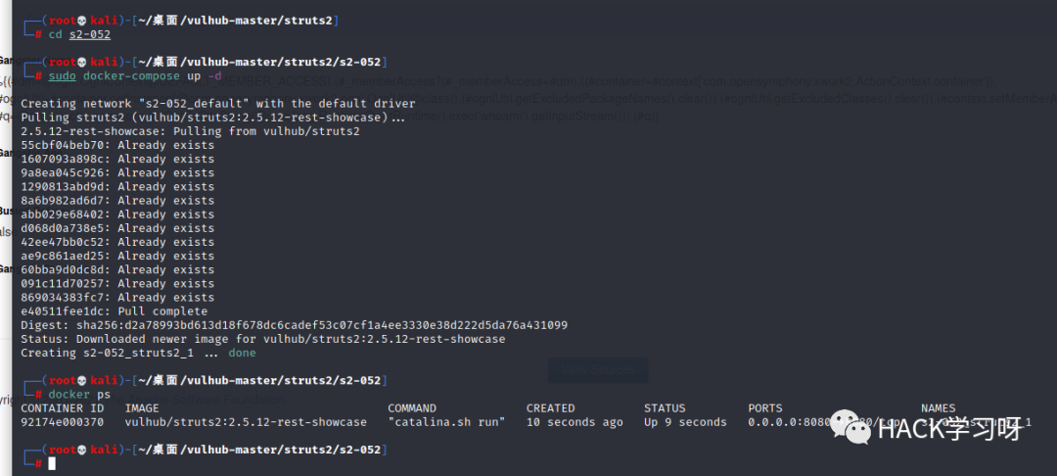Screen dimensions: 1057x476
Task: Click the CONTAINER ID column header
Action: (x=62, y=407)
